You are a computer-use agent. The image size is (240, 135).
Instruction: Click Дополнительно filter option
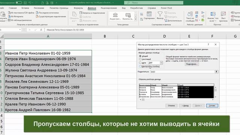coord(173,20)
